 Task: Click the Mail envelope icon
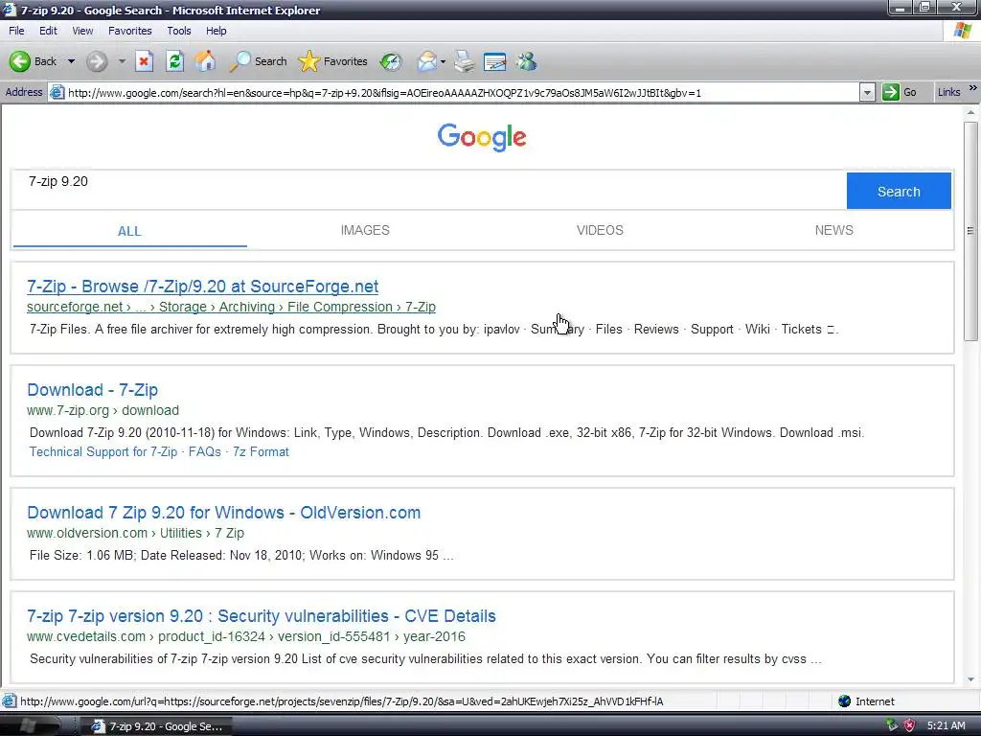tap(426, 61)
